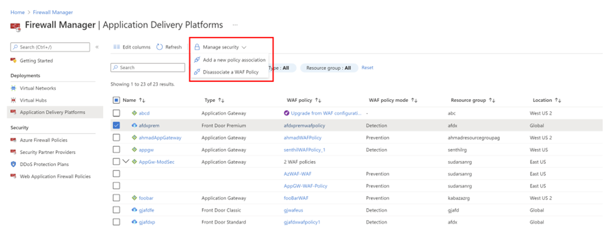
Task: Click the Manage security lock icon
Action: click(197, 47)
